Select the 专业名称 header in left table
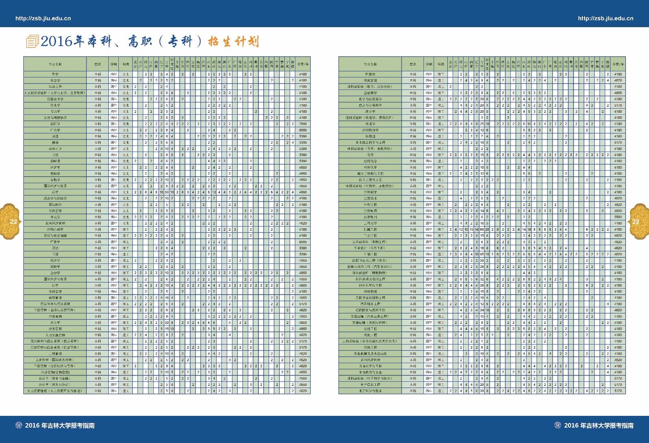Image resolution: width=649 pixels, height=443 pixels. point(55,64)
